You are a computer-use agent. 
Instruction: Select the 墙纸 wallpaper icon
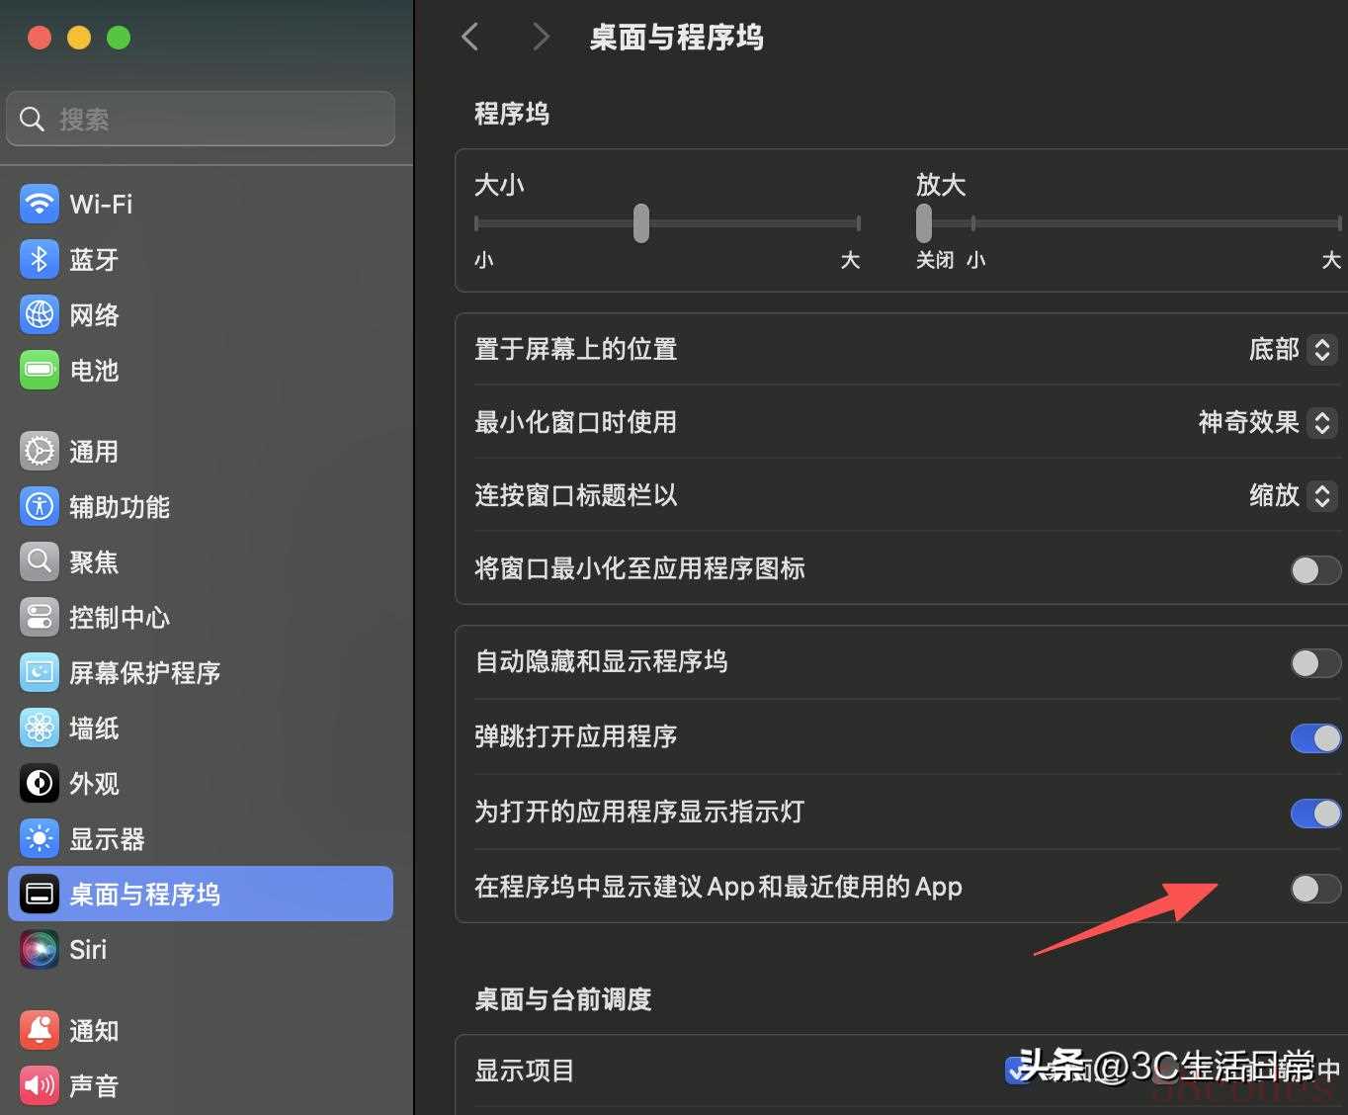40,729
